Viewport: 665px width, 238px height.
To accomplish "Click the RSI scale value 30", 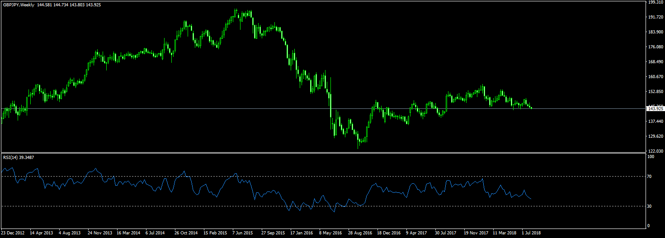I will coord(650,206).
